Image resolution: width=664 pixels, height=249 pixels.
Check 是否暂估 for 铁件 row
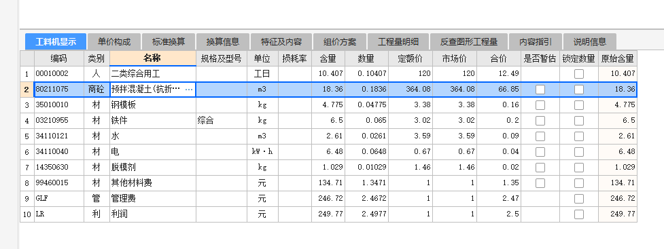click(x=540, y=121)
